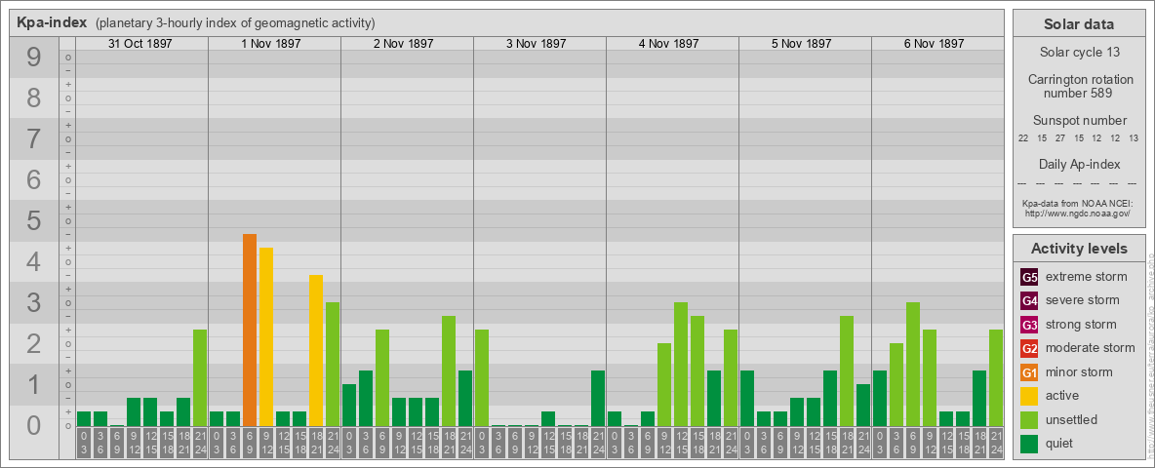
Task: Click the Kp scale number 6
Action: [33, 180]
